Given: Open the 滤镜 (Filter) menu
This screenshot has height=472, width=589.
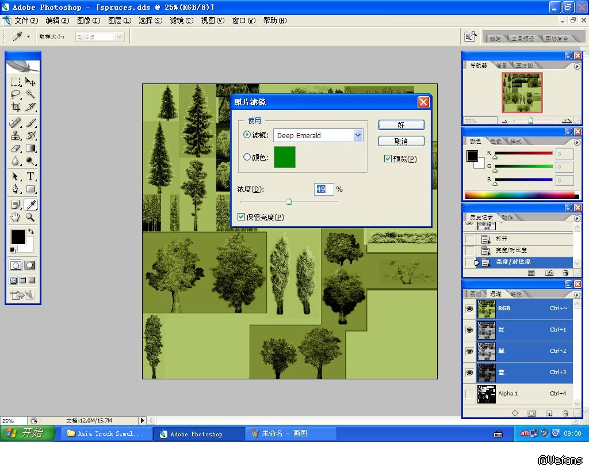Looking at the screenshot, I should (x=181, y=21).
